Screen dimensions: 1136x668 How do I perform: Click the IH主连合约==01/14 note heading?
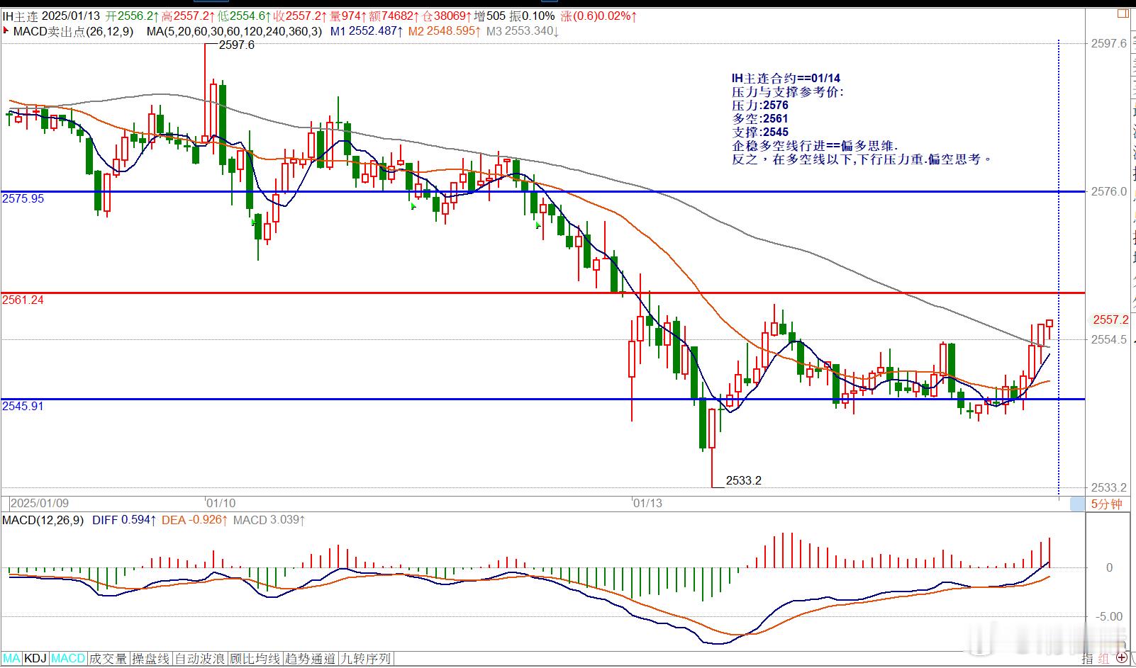coord(786,79)
